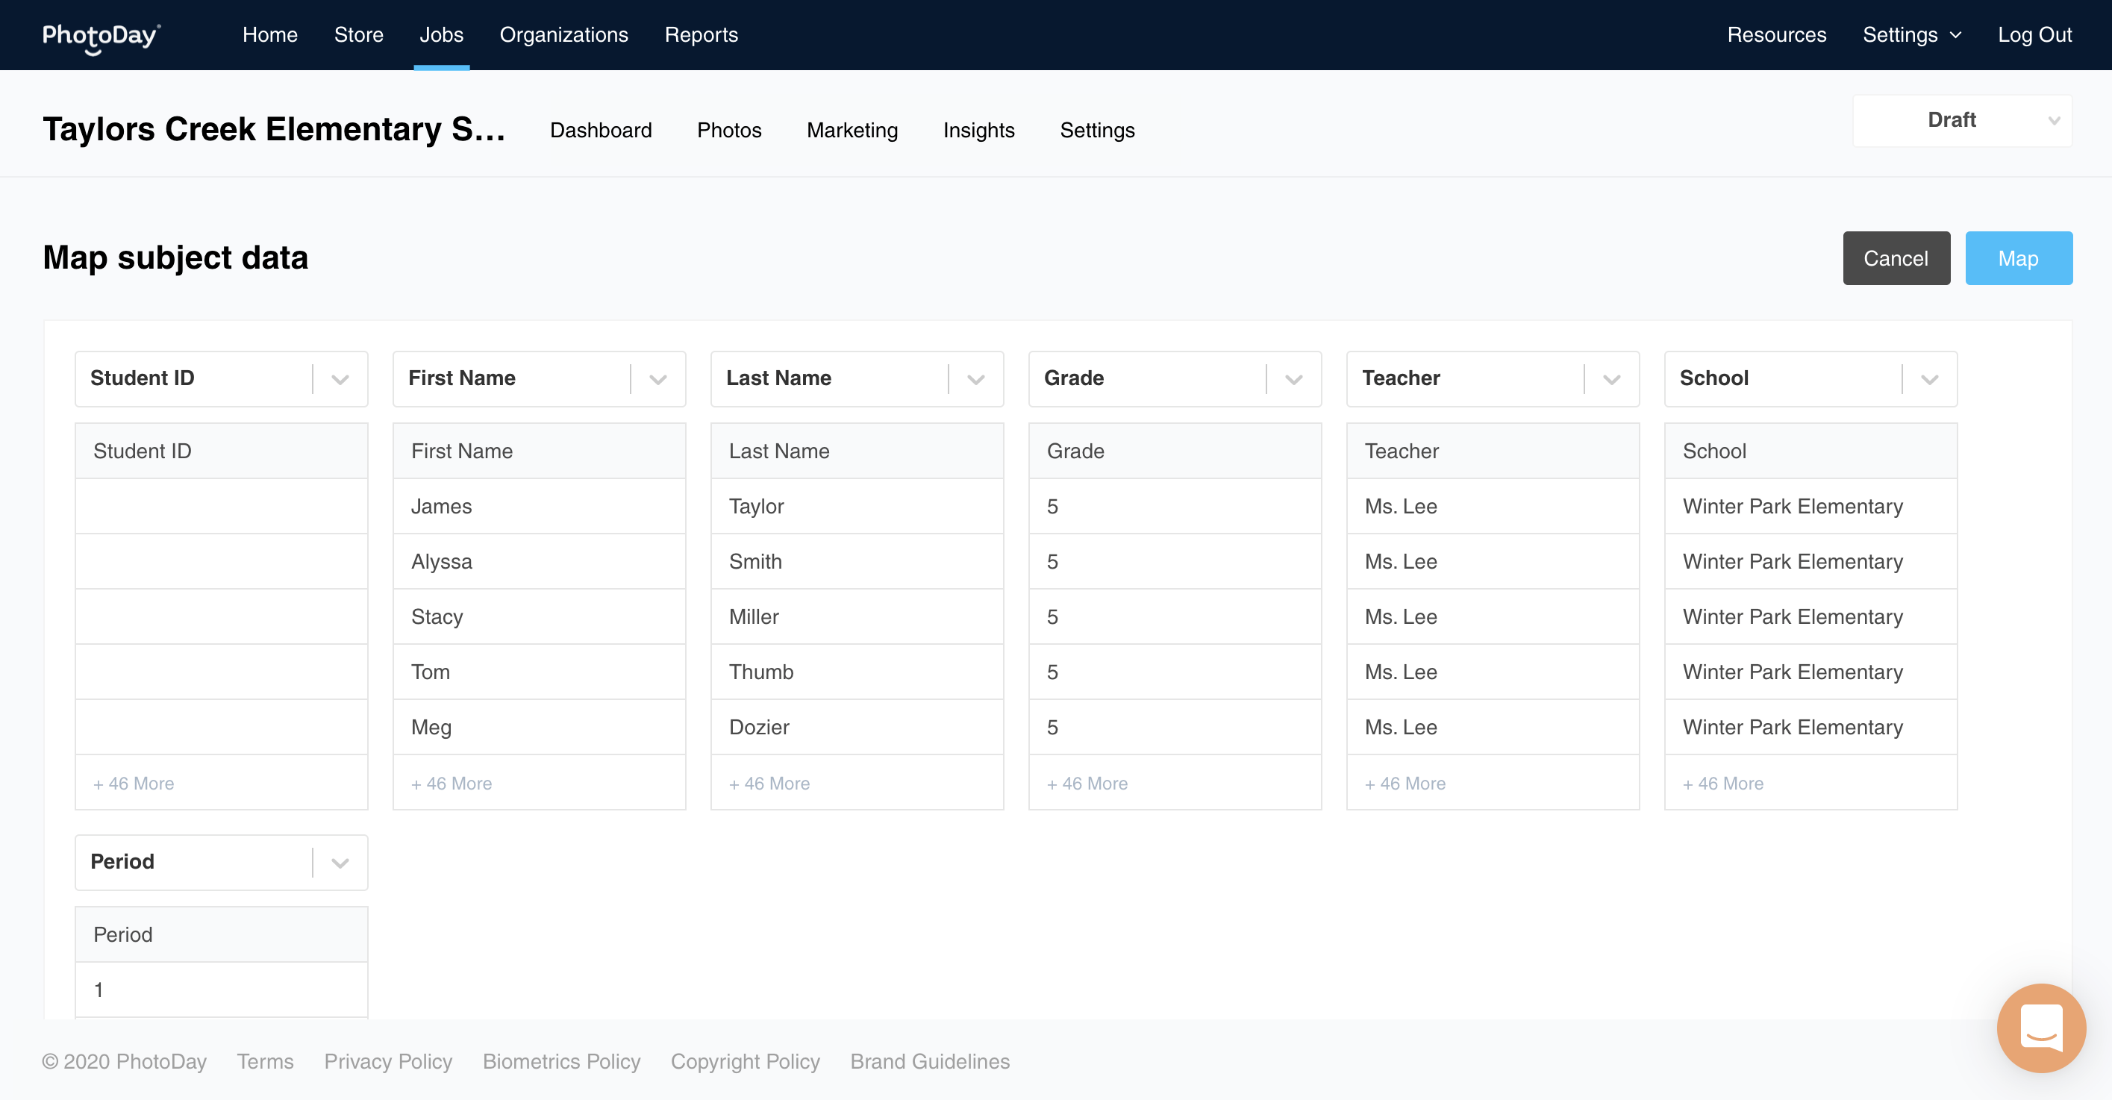Open the chat support bubble
Viewport: 2112px width, 1100px height.
click(2040, 1027)
